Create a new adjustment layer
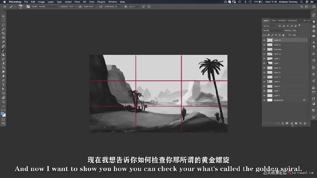 pyautogui.click(x=292, y=123)
